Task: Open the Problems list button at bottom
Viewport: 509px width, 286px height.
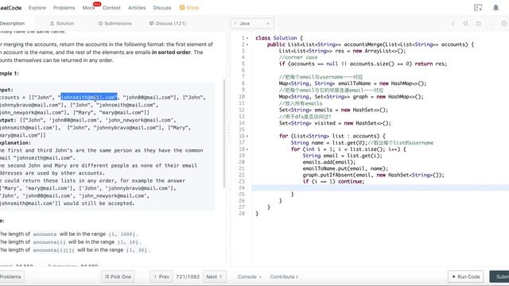Action: click(11, 276)
